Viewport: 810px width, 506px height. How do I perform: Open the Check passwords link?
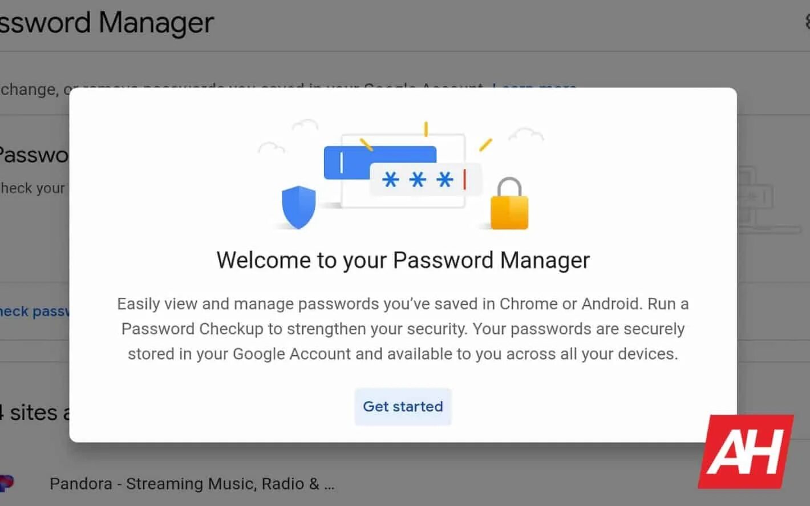[34, 311]
